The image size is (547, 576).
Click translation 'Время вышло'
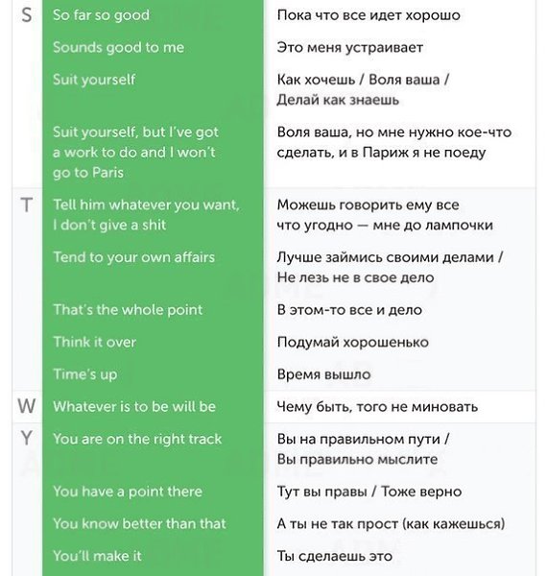(323, 374)
